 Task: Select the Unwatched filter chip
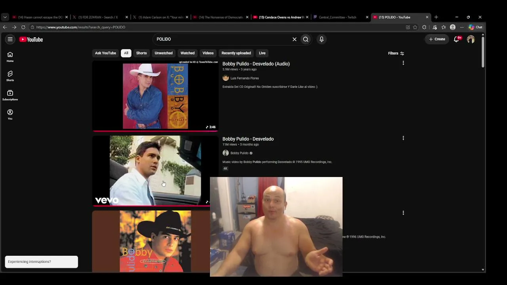(164, 53)
